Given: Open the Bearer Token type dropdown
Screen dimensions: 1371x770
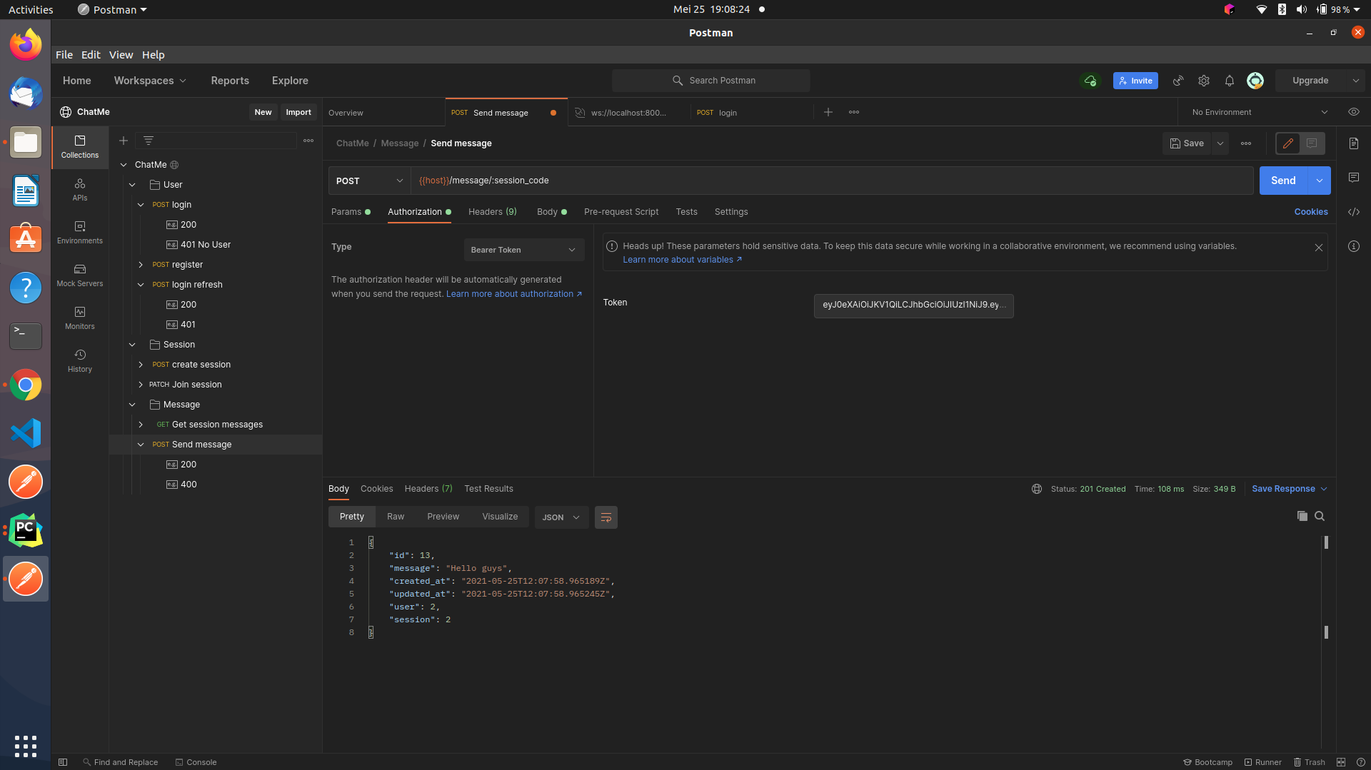Looking at the screenshot, I should click(524, 250).
